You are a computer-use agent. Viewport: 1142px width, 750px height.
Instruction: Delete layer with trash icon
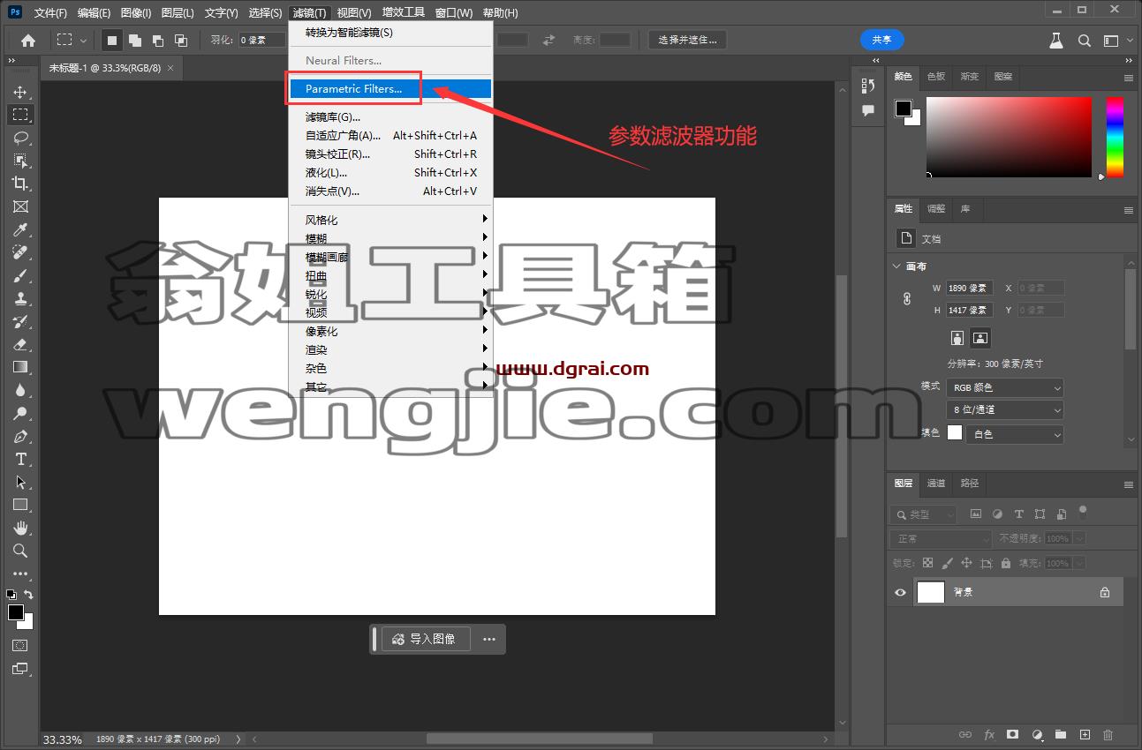tap(1108, 734)
